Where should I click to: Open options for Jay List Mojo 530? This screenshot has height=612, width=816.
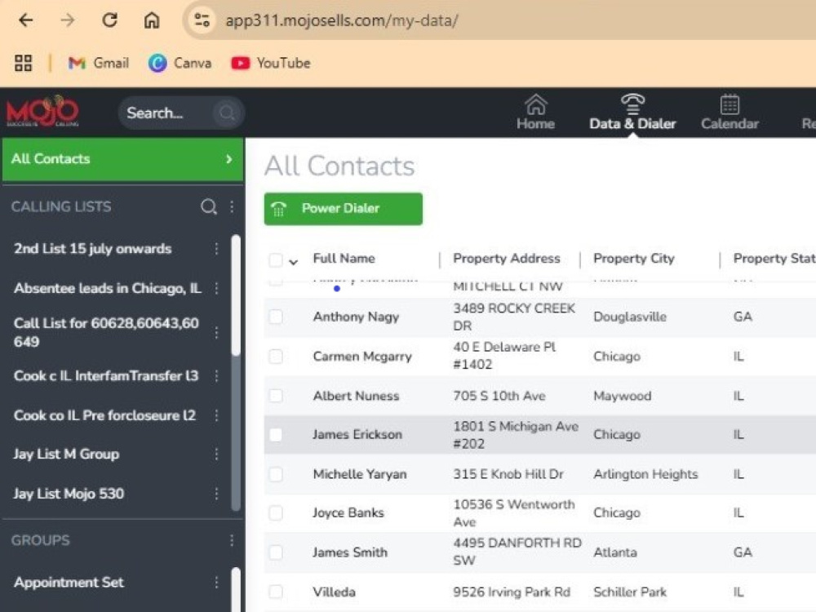pos(216,494)
